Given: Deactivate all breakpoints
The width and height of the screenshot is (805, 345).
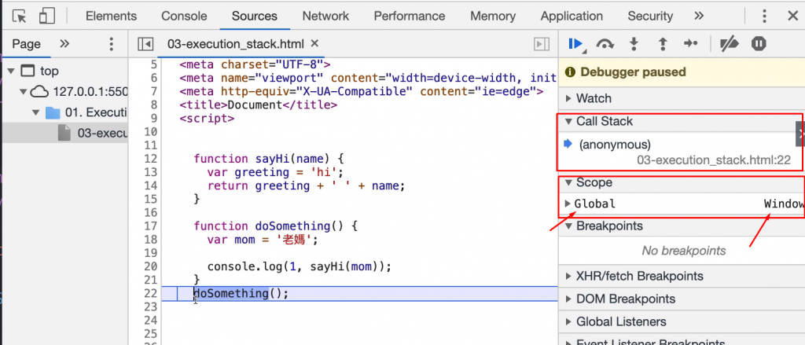Looking at the screenshot, I should [729, 44].
